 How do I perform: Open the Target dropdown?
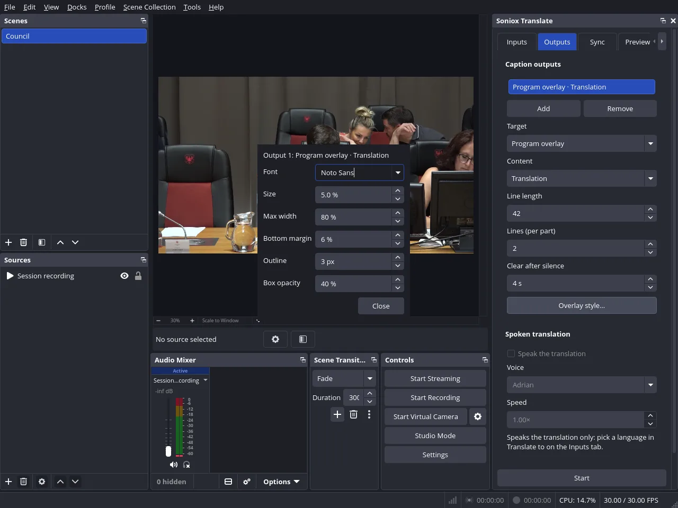582,143
